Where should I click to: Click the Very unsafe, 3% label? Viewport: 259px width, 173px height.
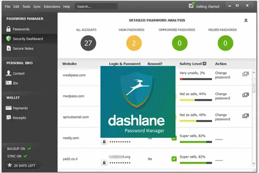click(x=192, y=73)
